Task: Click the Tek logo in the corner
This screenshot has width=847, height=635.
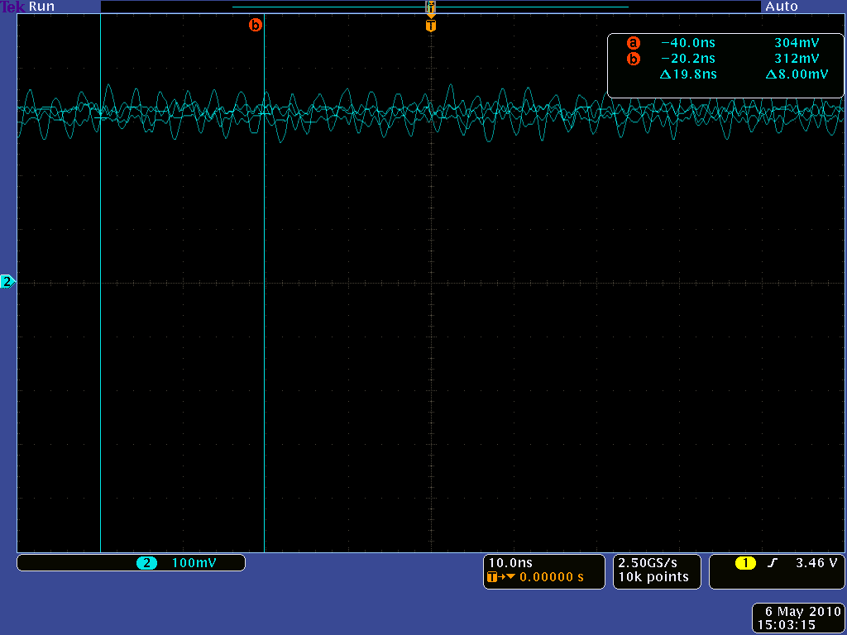Action: (12, 7)
